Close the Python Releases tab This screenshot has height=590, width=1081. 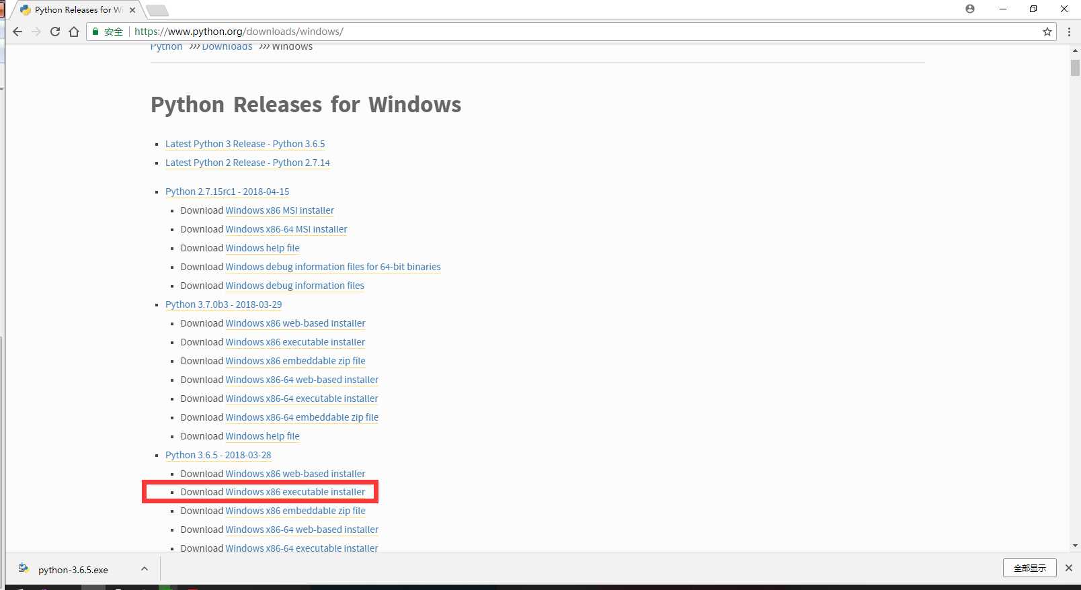[x=132, y=10]
